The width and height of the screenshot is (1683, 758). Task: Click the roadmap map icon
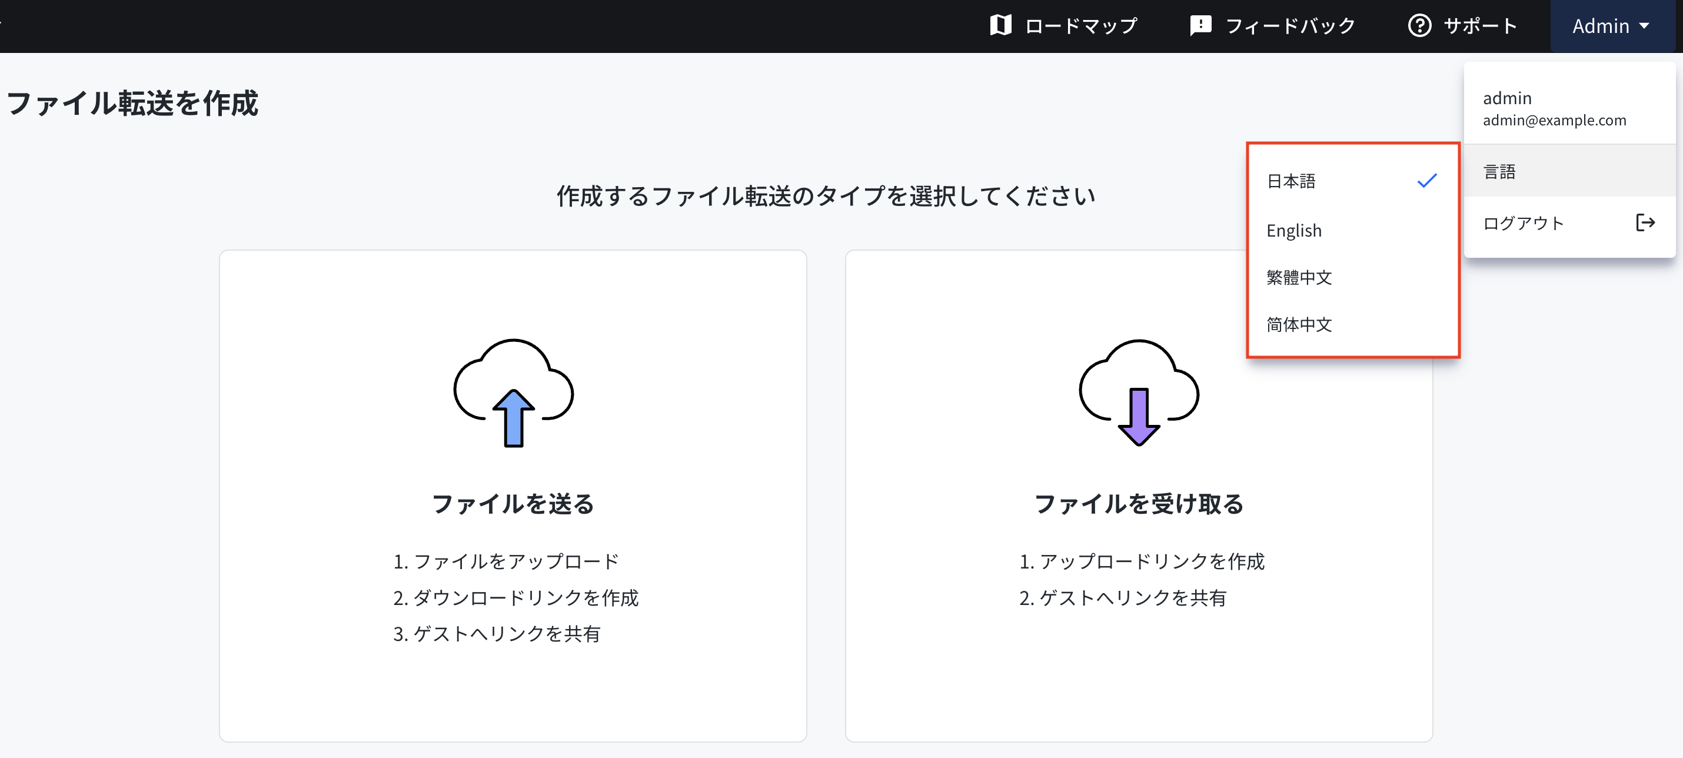coord(1000,26)
